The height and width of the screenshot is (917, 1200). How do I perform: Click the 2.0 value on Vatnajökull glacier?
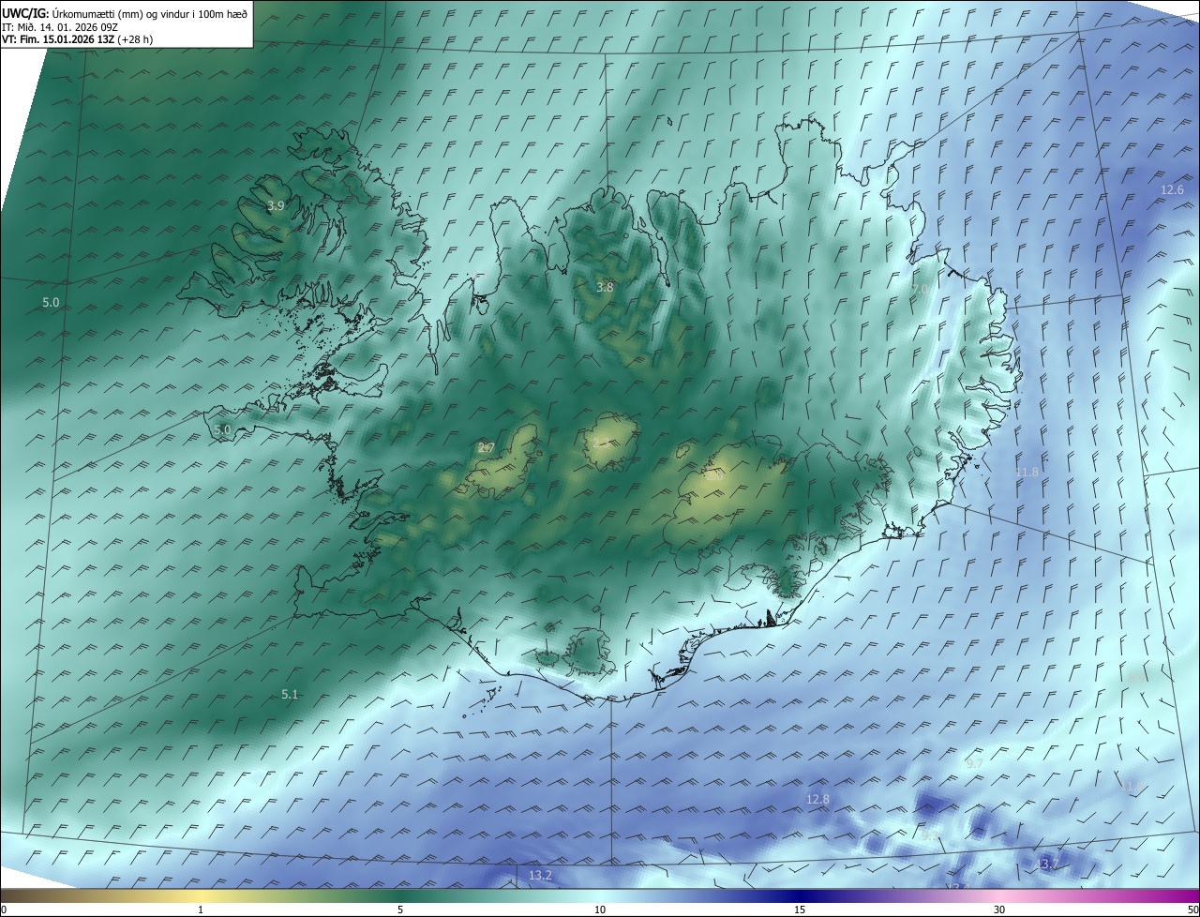[x=714, y=476]
